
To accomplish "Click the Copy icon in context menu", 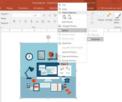I will point(60,9).
